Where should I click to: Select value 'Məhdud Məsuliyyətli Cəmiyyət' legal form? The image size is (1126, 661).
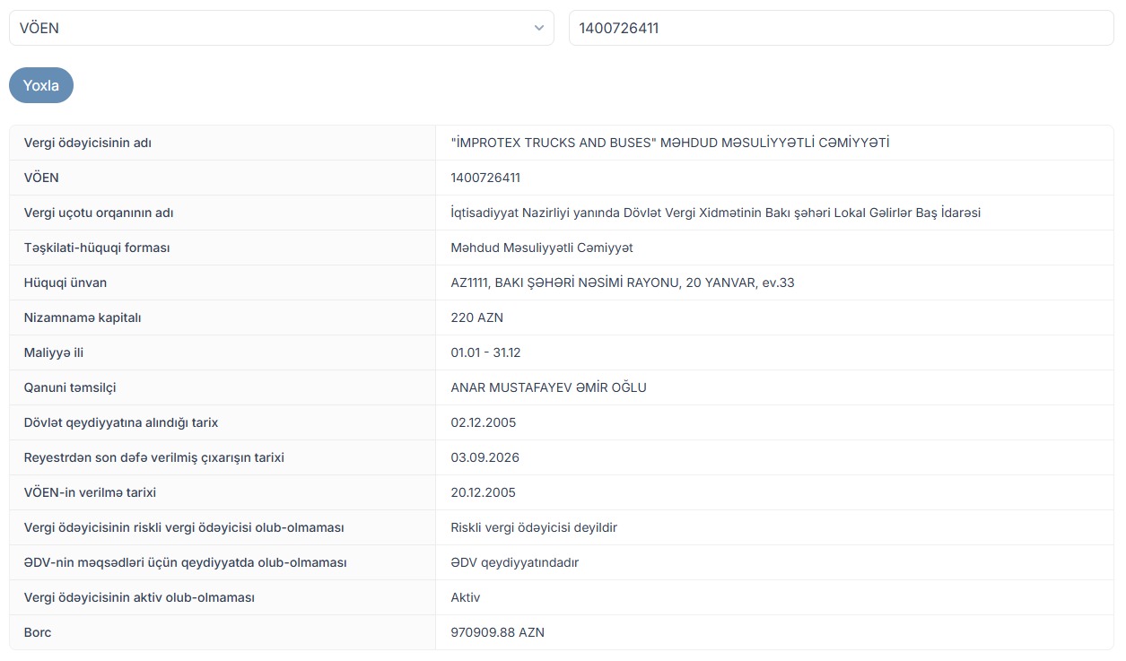click(x=542, y=248)
